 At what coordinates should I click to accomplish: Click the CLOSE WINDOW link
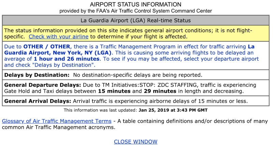(x=135, y=141)
